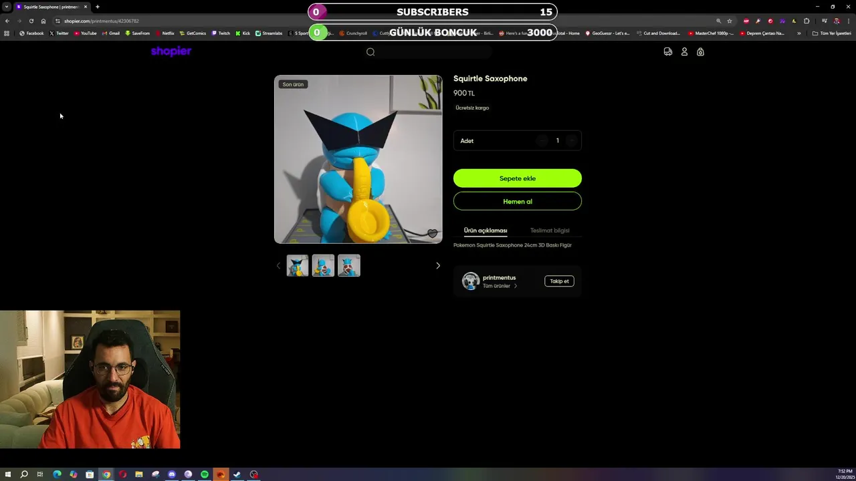Open the order tracking truck icon
Viewport: 856px width, 481px height.
(x=668, y=51)
